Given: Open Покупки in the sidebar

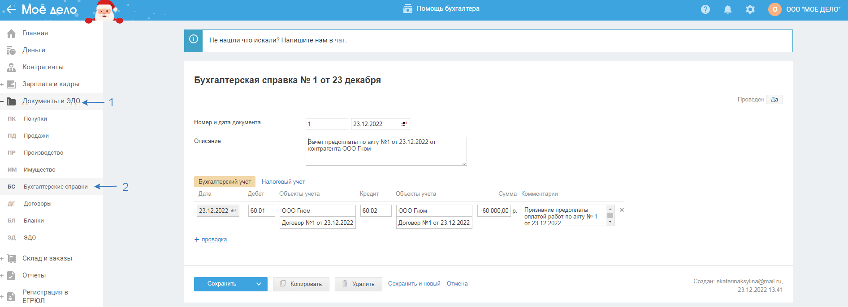Looking at the screenshot, I should point(35,118).
